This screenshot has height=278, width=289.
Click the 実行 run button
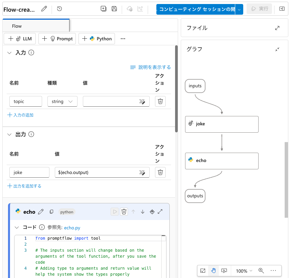259,9
